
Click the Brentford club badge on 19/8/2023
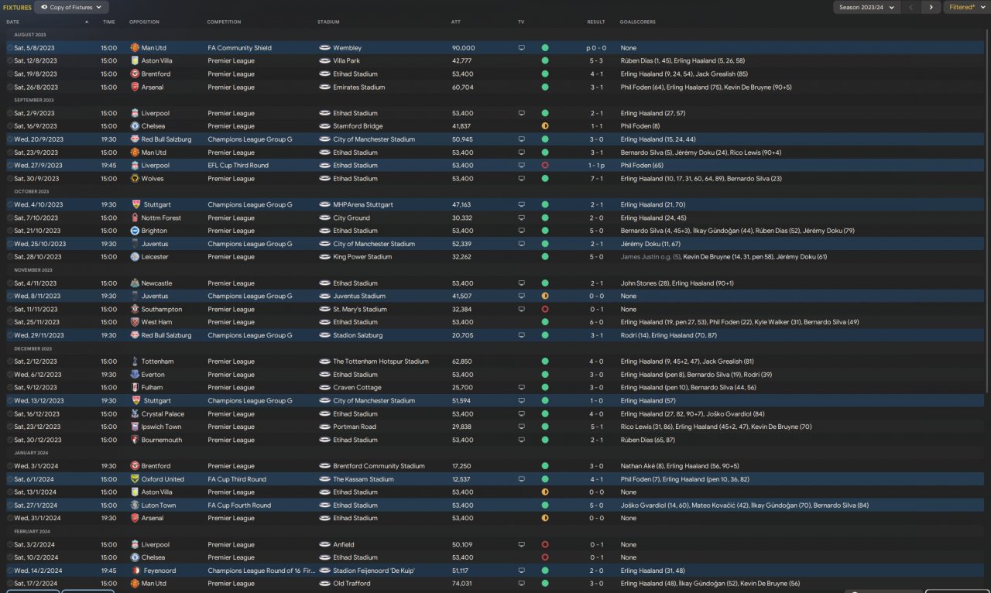pos(135,74)
